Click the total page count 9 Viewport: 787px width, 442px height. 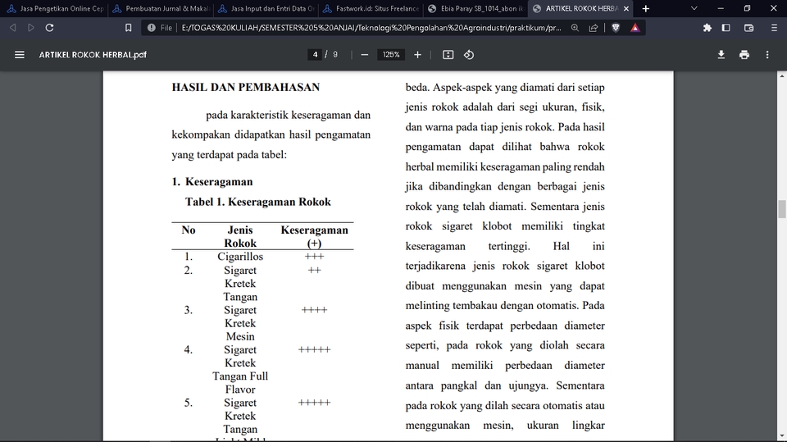pyautogui.click(x=335, y=55)
